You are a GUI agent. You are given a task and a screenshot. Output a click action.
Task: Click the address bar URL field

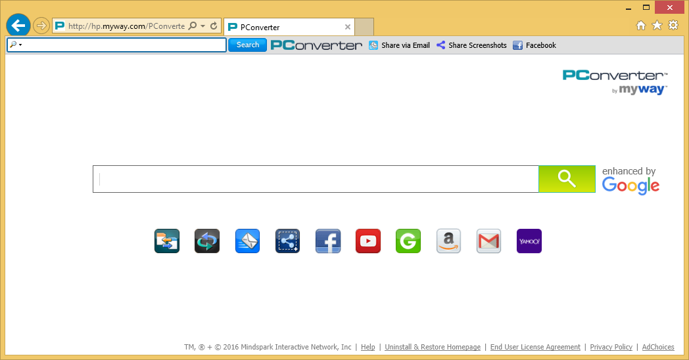[126, 26]
